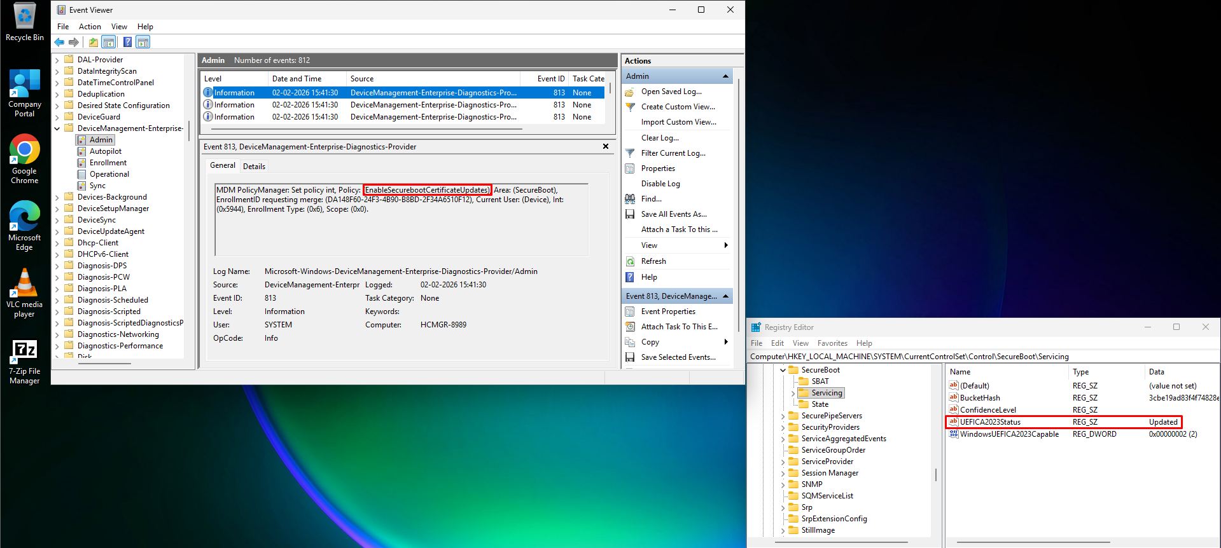Click the Find binoculars action

[x=651, y=199]
